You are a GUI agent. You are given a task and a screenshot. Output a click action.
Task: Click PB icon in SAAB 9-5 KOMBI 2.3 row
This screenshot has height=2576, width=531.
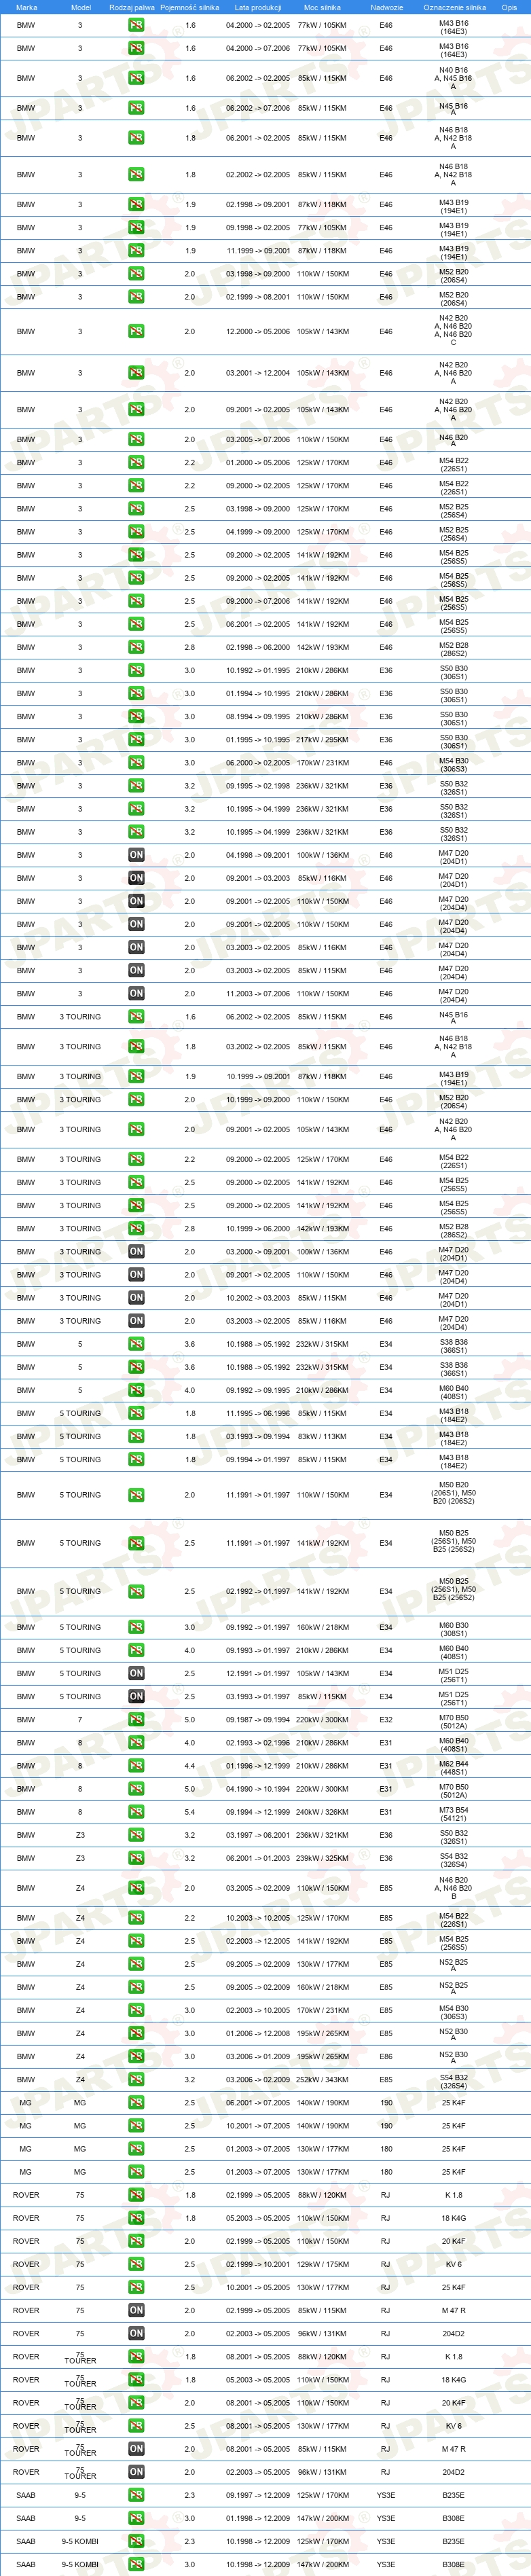[x=136, y=2541]
